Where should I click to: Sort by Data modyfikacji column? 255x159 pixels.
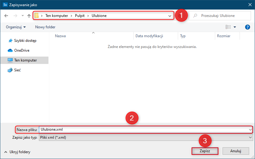coord(149,36)
